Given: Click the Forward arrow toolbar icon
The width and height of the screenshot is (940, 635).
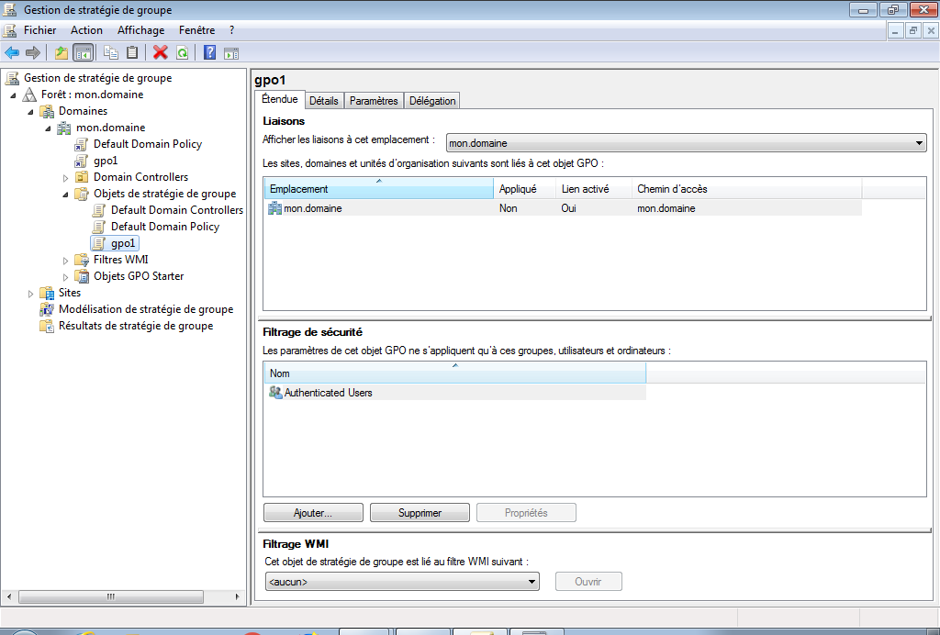Looking at the screenshot, I should 33,52.
